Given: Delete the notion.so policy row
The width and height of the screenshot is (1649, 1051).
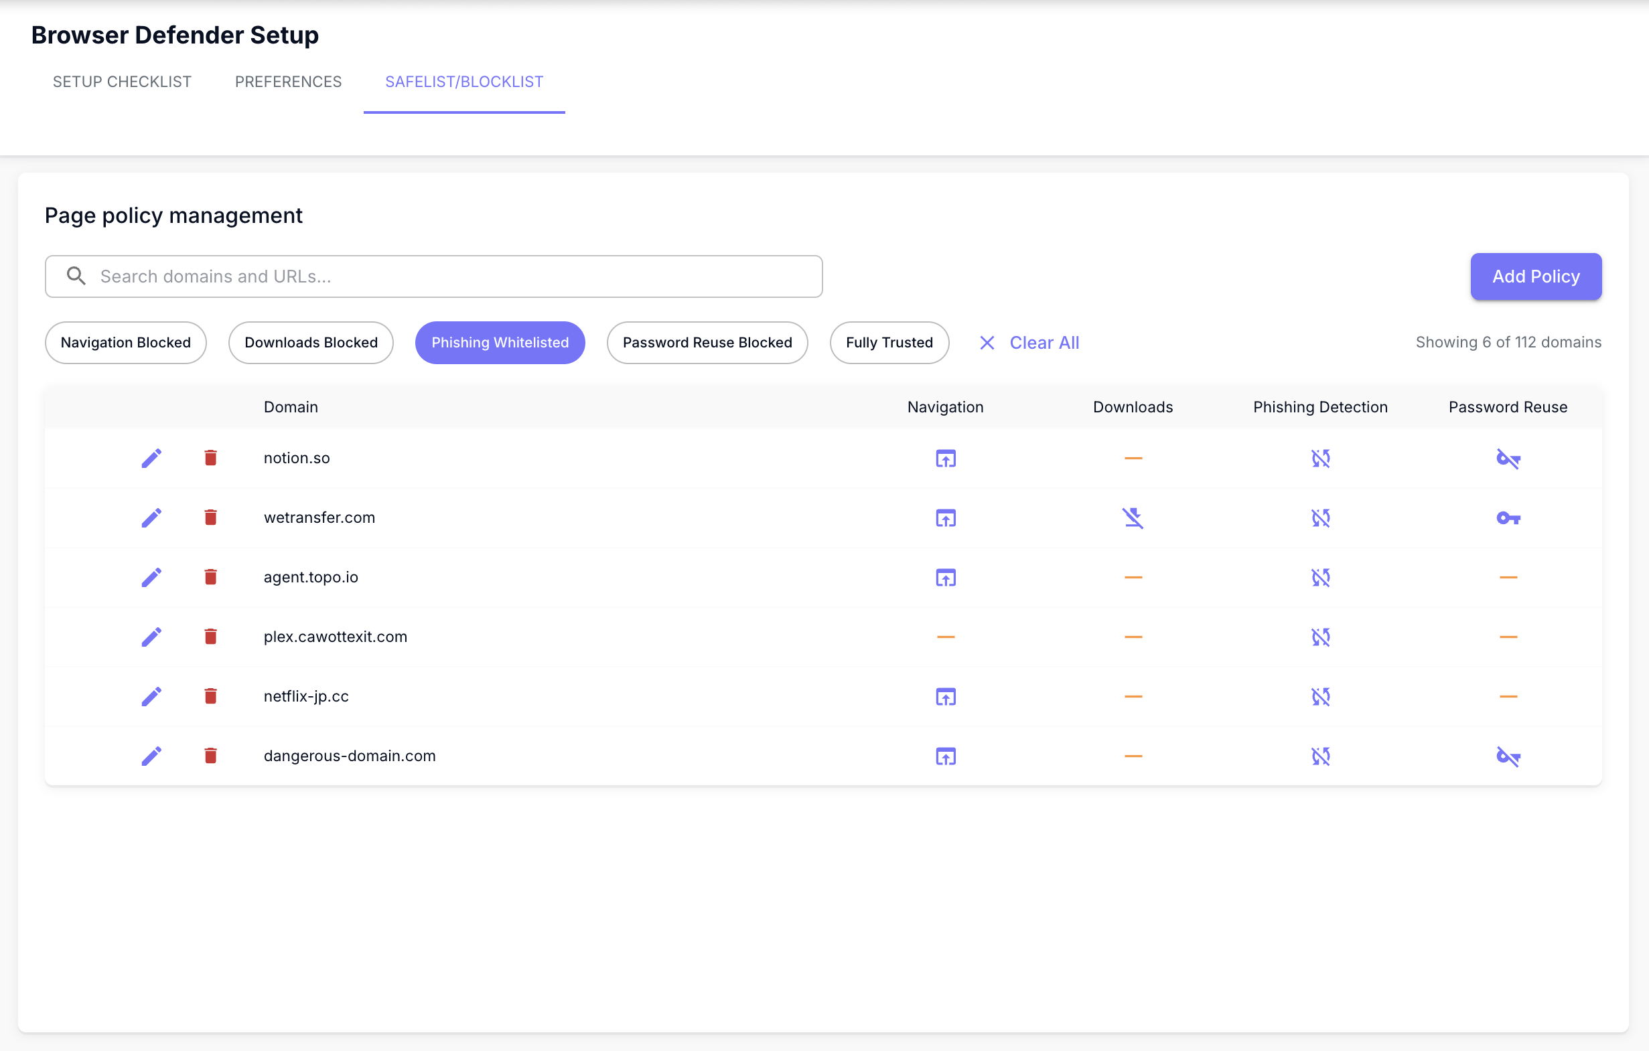Looking at the screenshot, I should click(x=210, y=458).
